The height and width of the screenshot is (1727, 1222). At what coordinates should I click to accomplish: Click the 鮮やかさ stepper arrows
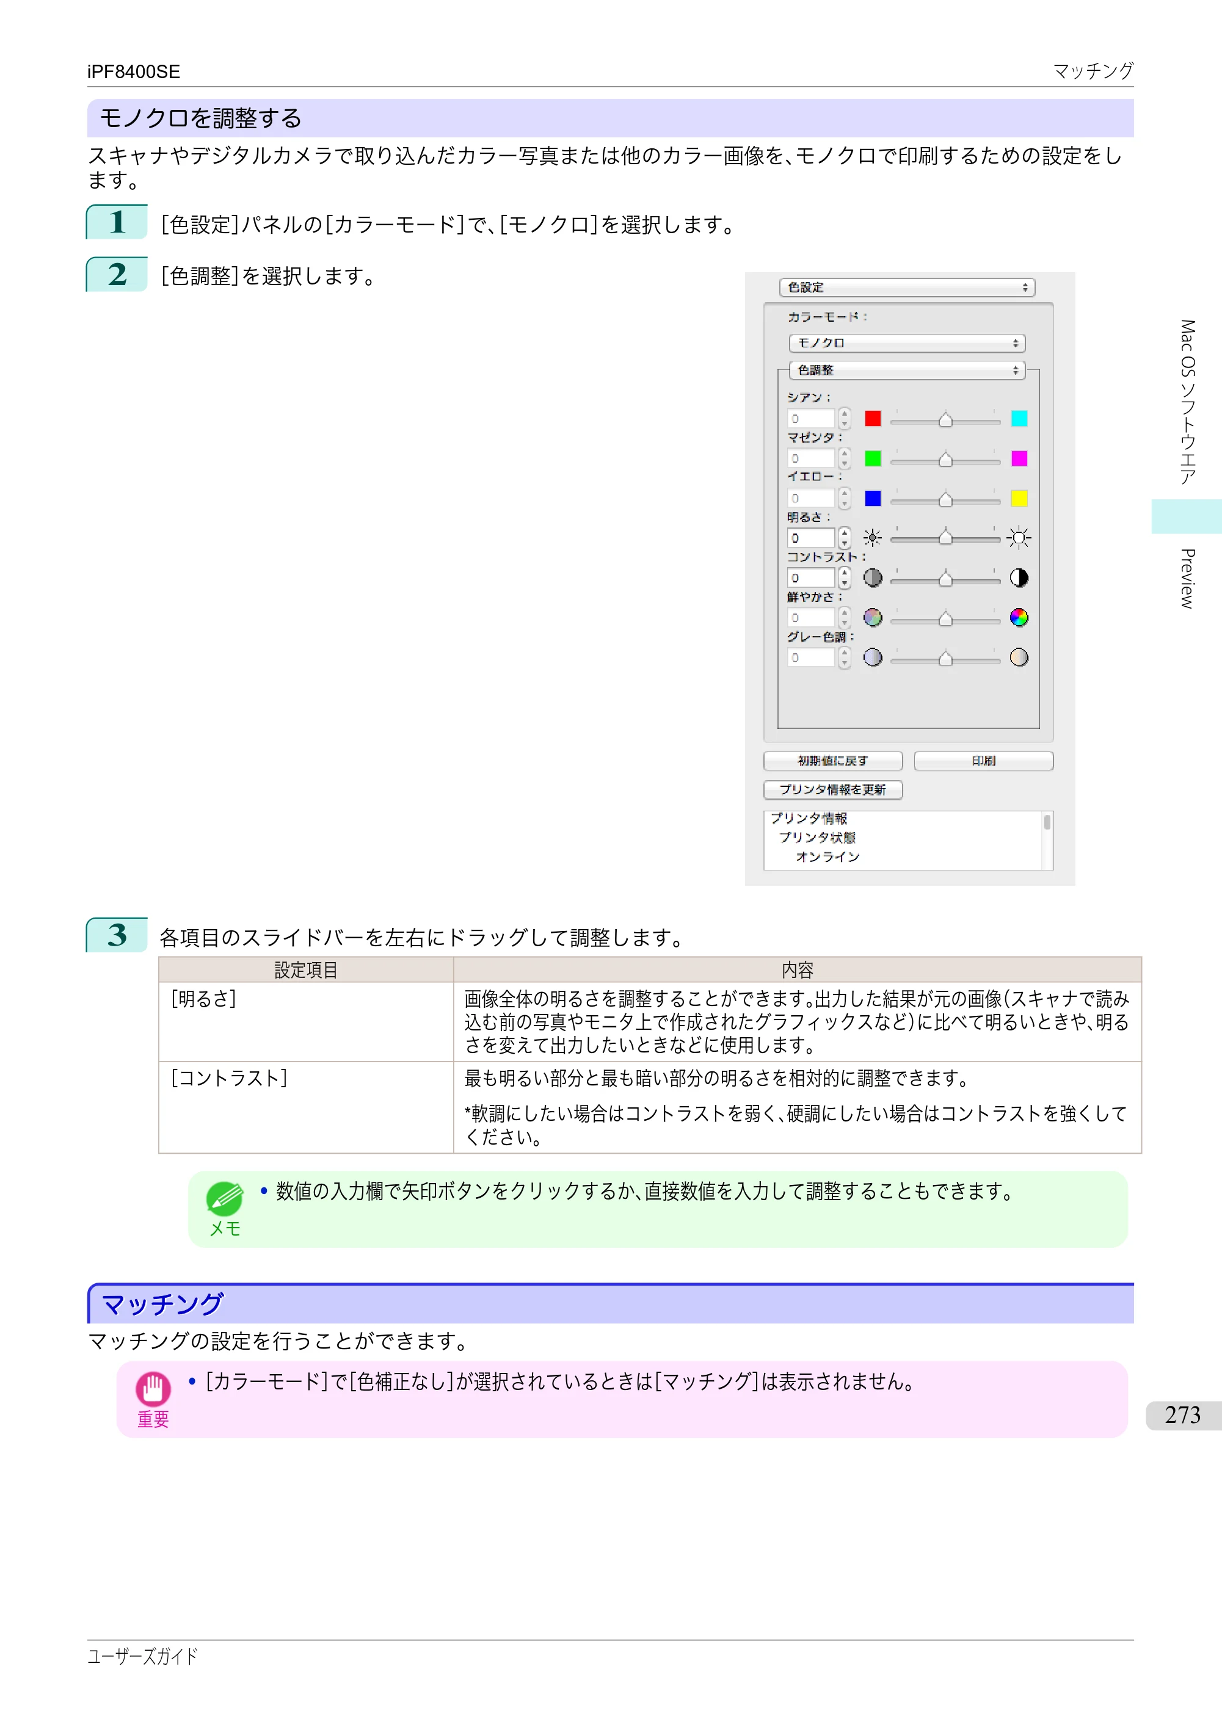(x=844, y=618)
